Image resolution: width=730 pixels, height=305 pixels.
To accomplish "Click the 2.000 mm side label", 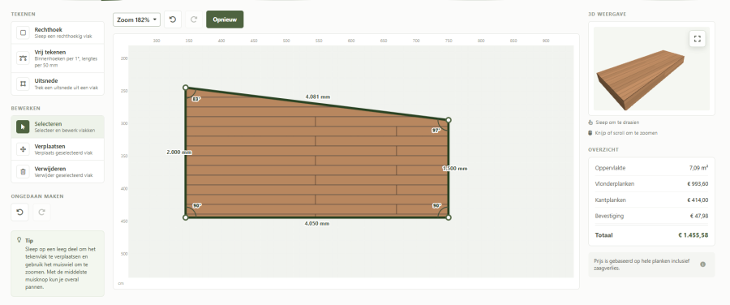I will (179, 152).
